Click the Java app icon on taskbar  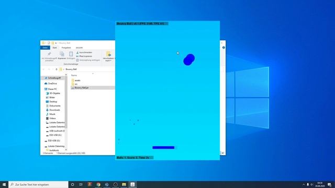point(132,184)
